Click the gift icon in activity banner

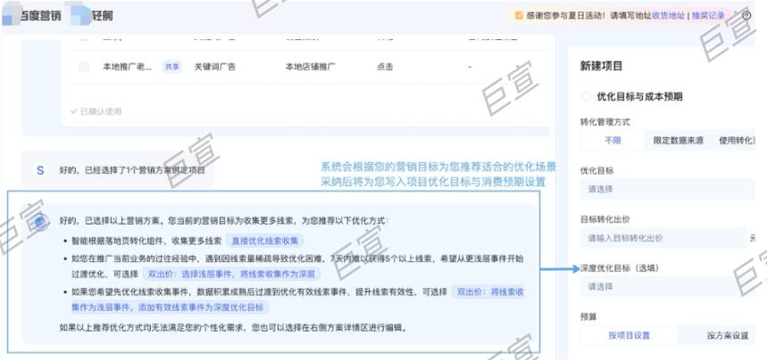(x=520, y=16)
